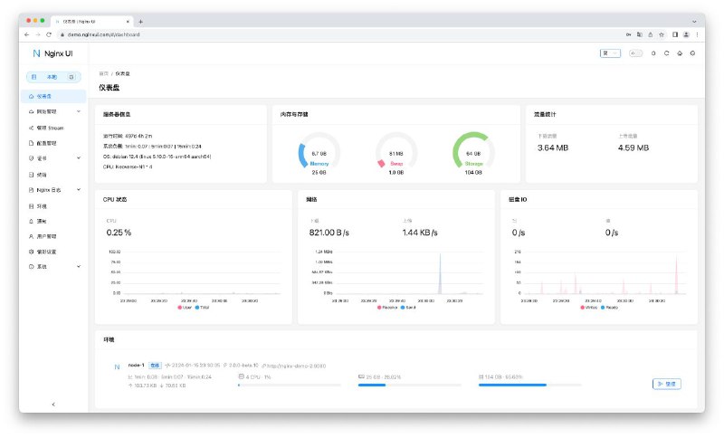This screenshot has height=438, width=724.
Task: Go to 首页 via breadcrumb link
Action: point(103,74)
